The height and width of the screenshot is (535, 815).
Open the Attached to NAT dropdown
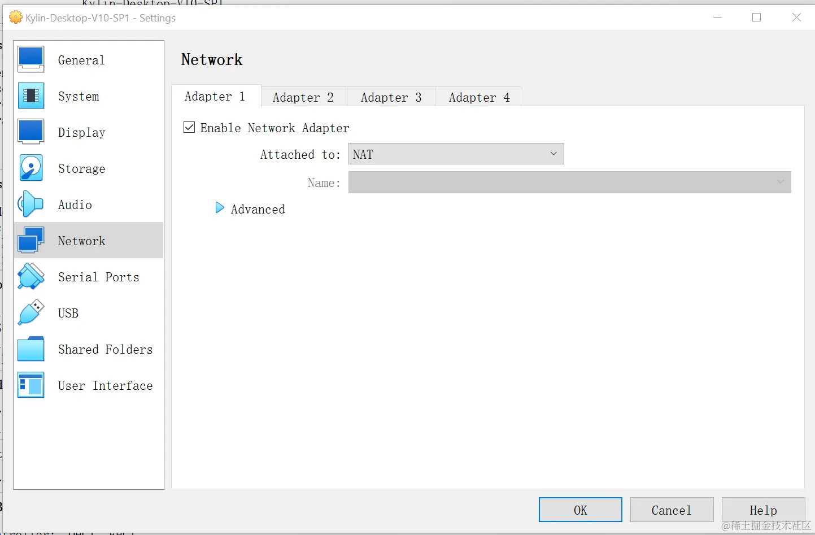(456, 154)
